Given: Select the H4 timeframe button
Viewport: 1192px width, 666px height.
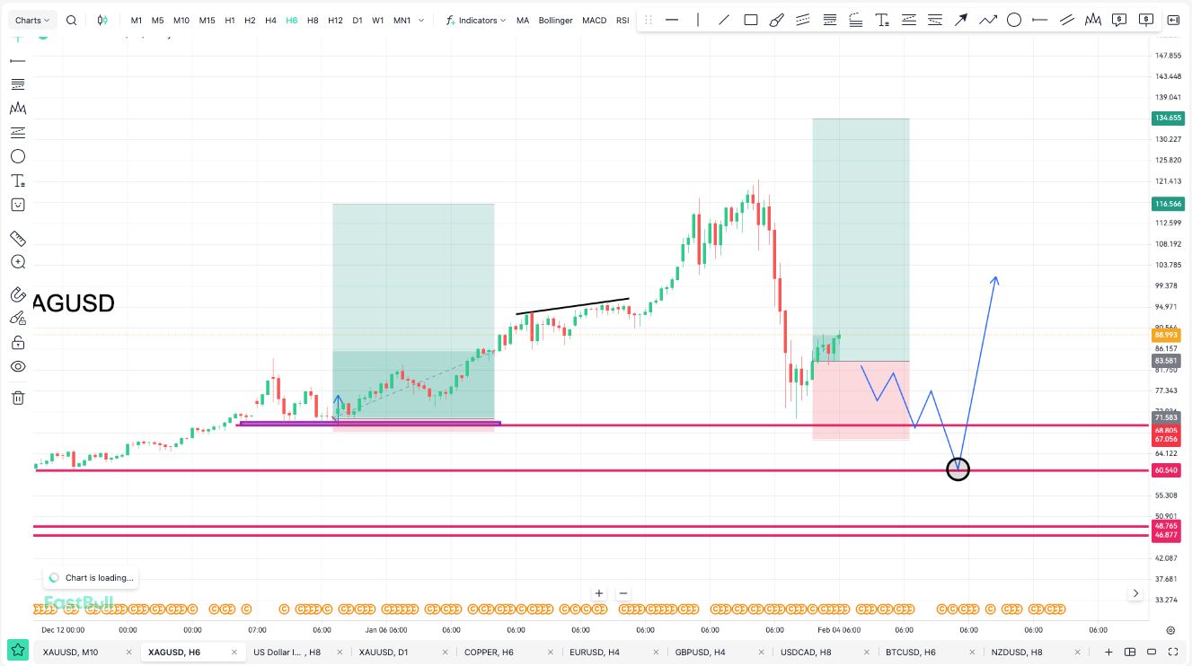Looking at the screenshot, I should pyautogui.click(x=270, y=20).
